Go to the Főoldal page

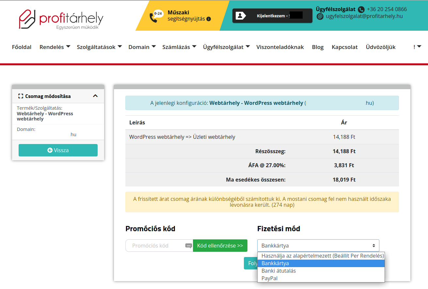[22, 47]
